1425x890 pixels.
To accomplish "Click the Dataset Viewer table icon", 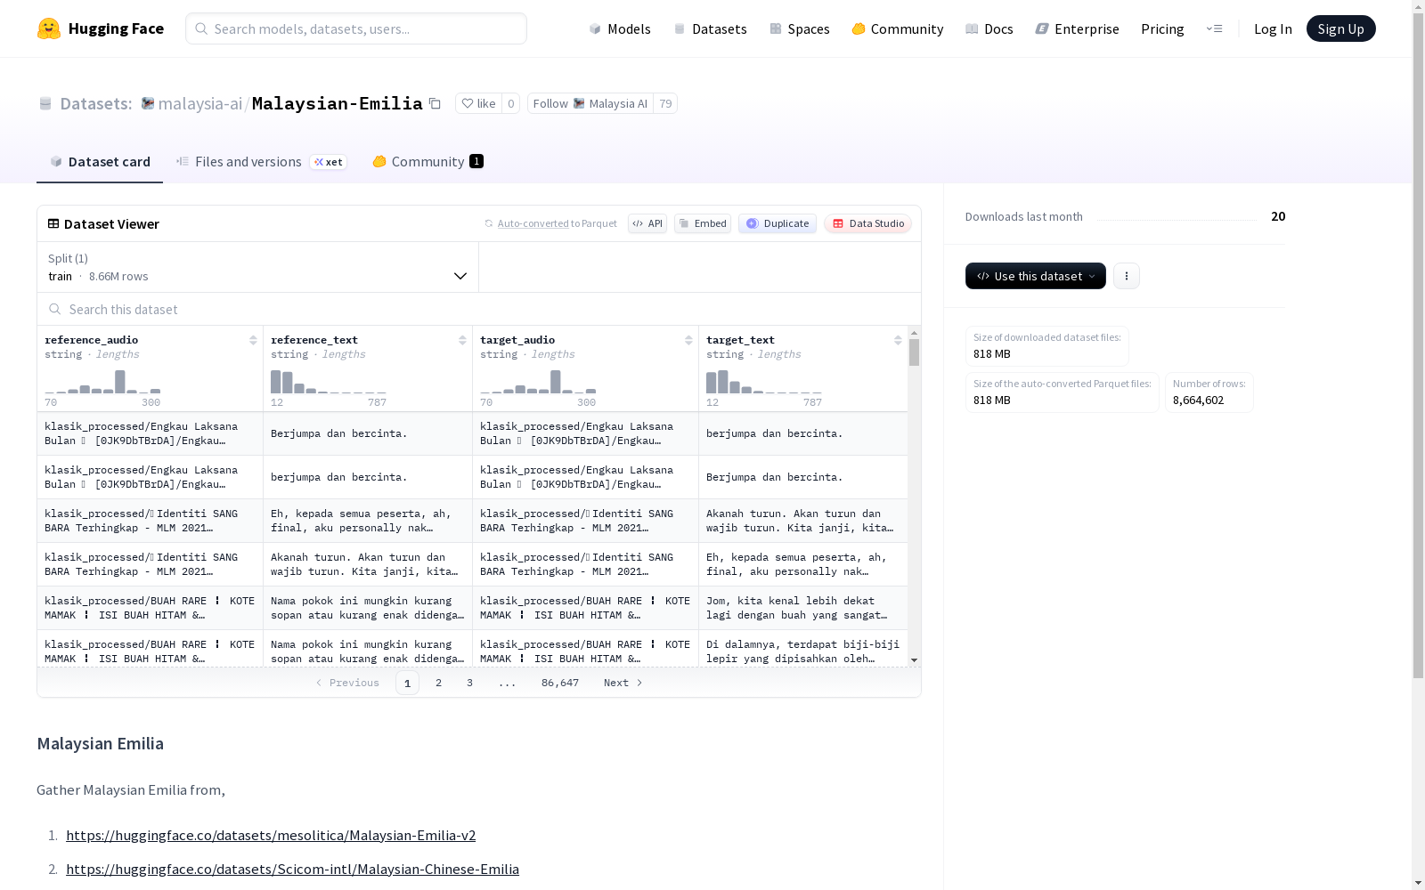I will 53,223.
